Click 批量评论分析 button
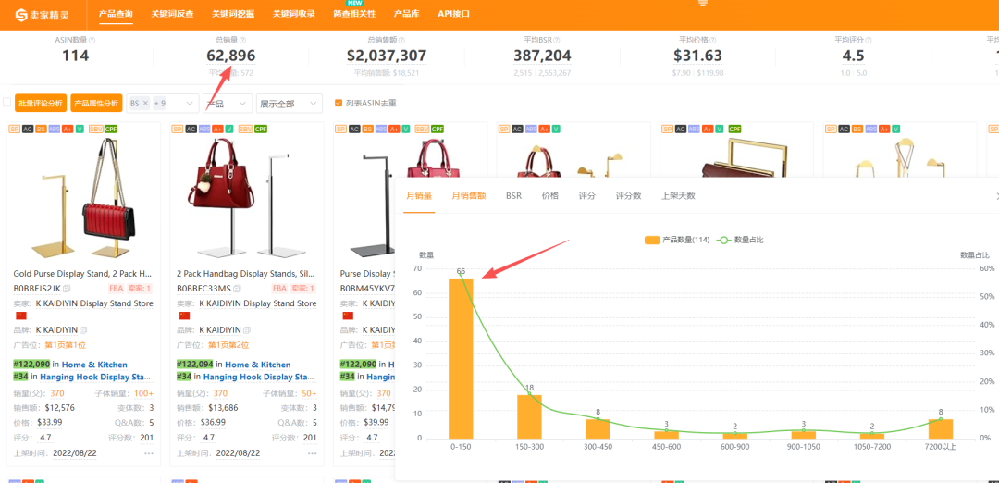 [x=41, y=104]
